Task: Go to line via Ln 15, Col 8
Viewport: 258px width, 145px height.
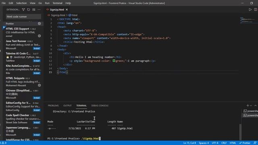Action: [x=189, y=143]
